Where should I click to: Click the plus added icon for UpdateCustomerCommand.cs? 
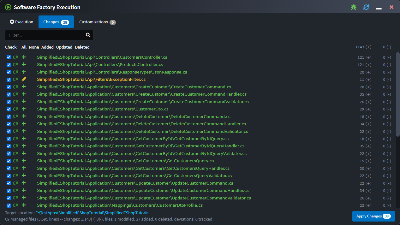pos(24,183)
